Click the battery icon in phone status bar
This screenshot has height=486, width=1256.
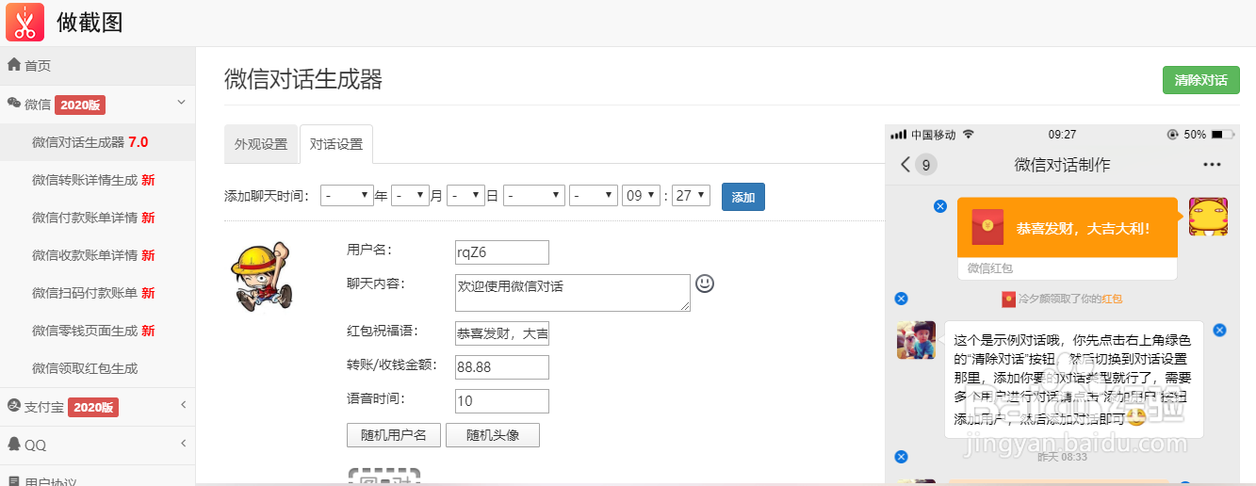(x=1221, y=135)
